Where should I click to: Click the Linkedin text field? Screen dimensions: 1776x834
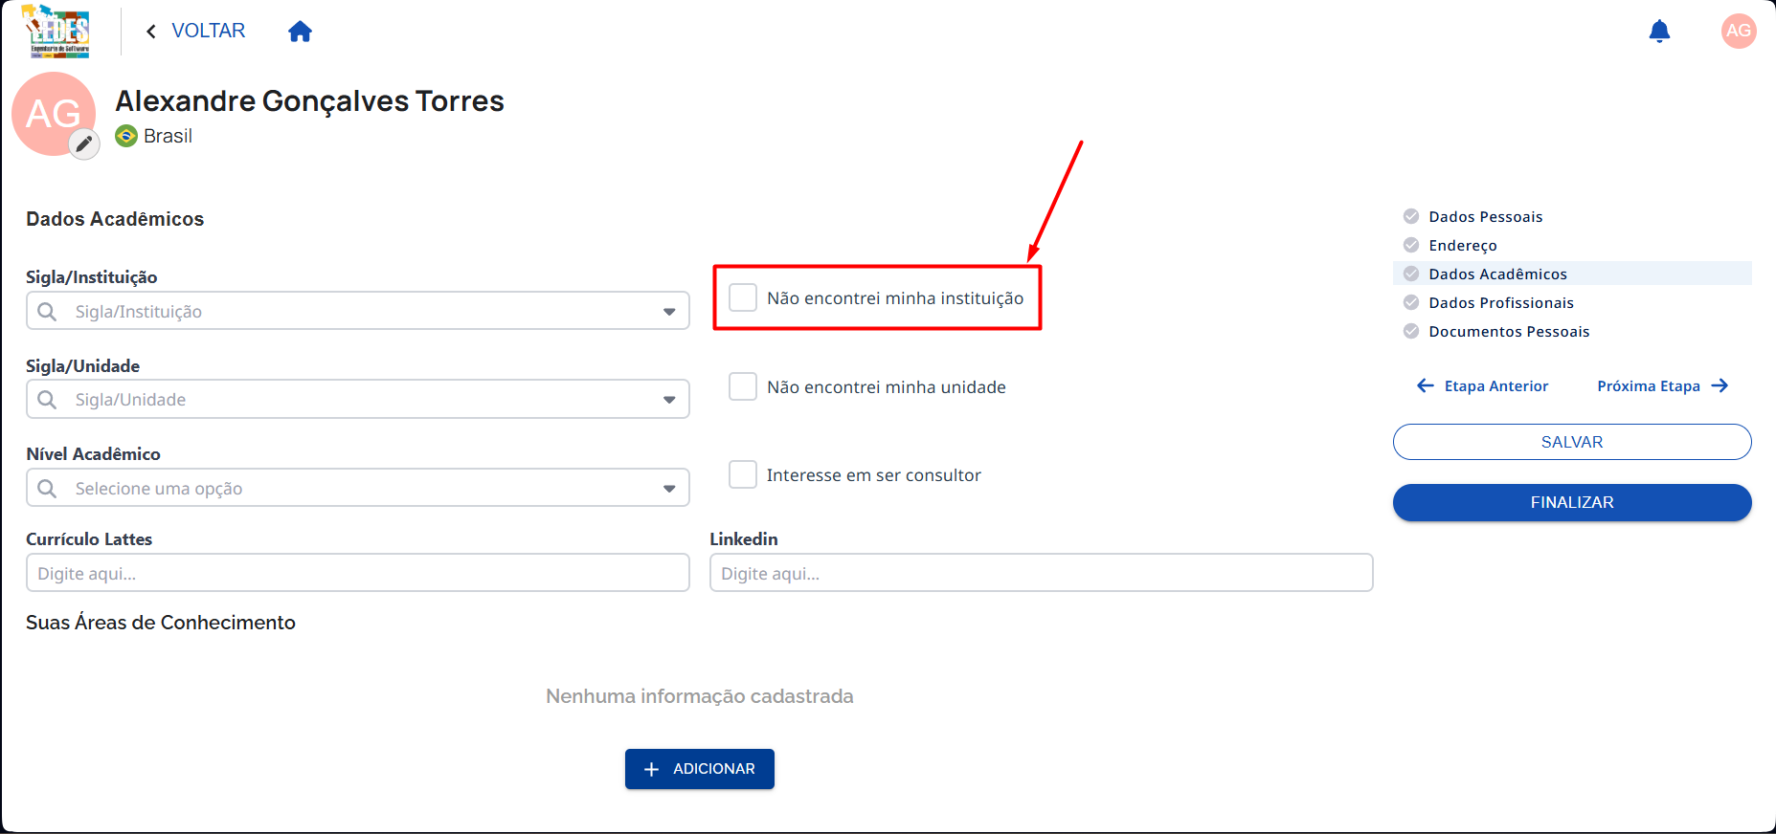pyautogui.click(x=1042, y=573)
